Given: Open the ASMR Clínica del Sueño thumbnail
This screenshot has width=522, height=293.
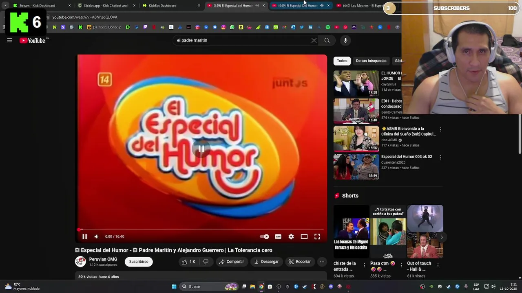Looking at the screenshot, I should pos(356,139).
